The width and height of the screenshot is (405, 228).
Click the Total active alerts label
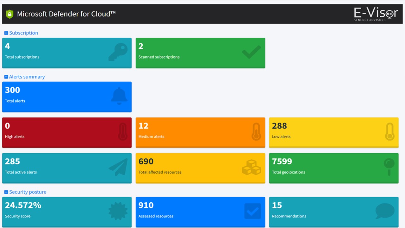[21, 172]
